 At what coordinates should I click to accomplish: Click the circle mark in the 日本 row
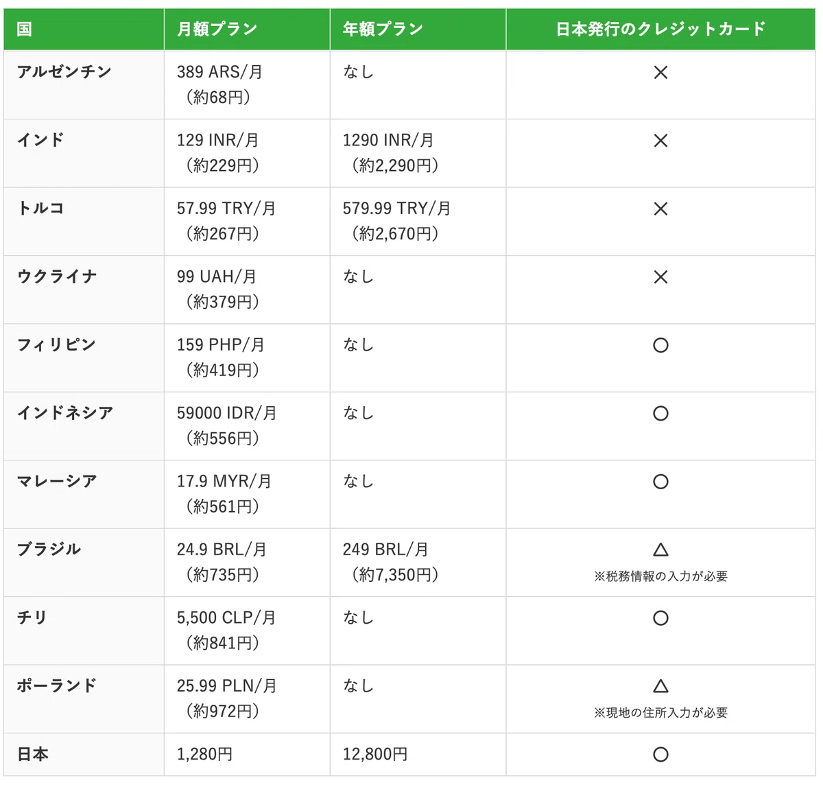point(660,755)
